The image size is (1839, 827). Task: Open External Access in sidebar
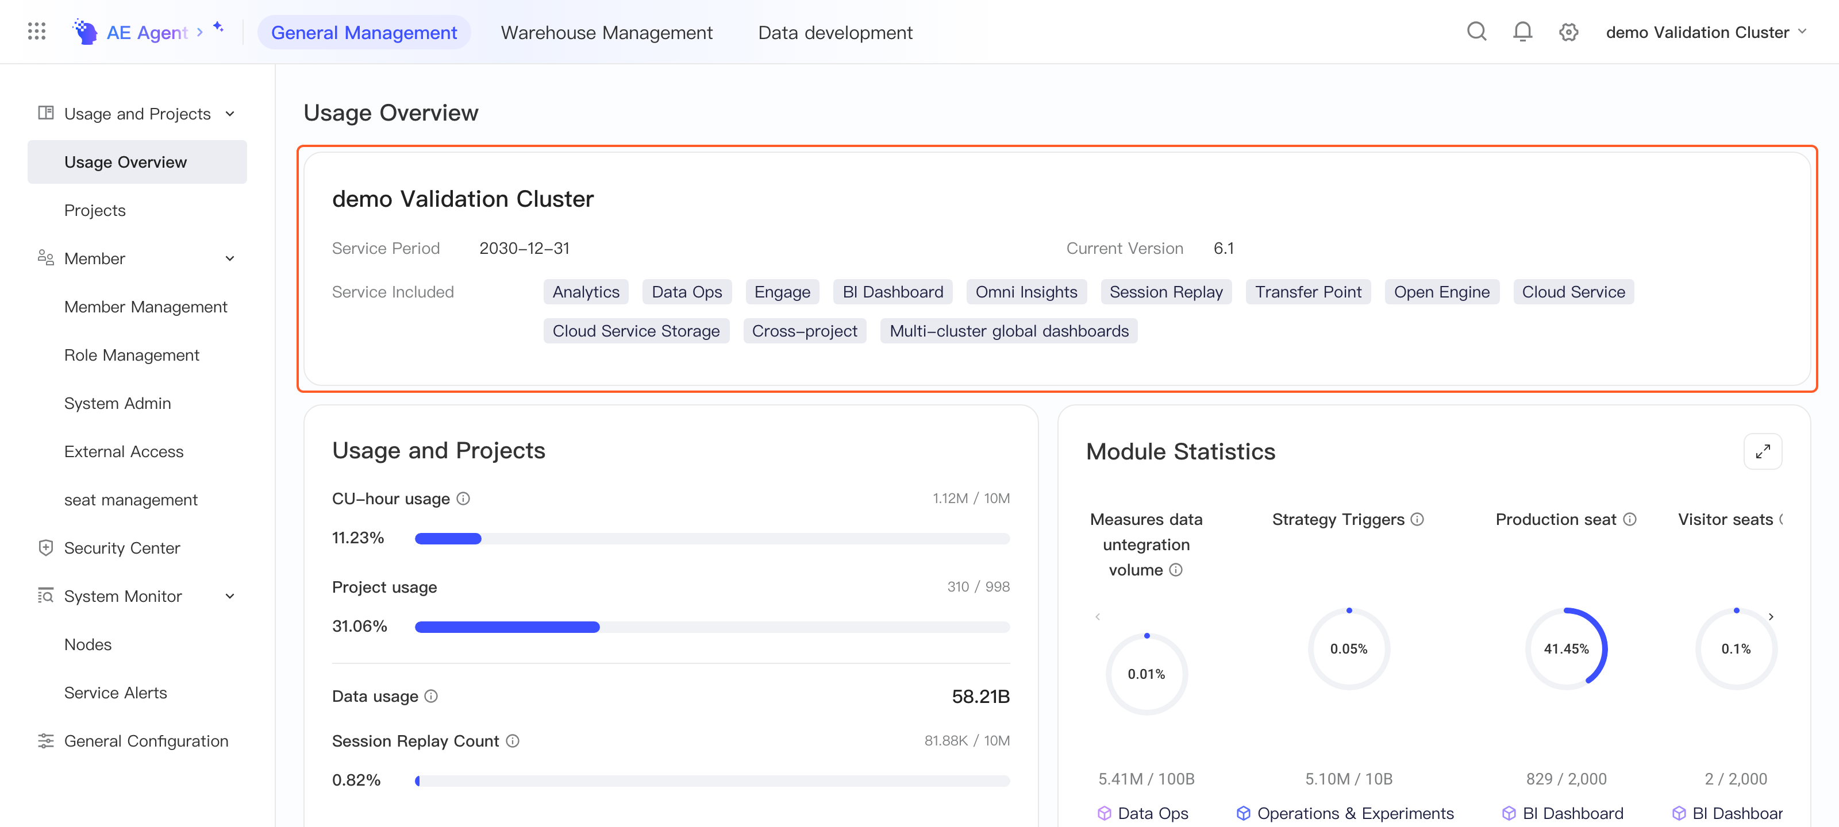pos(124,451)
